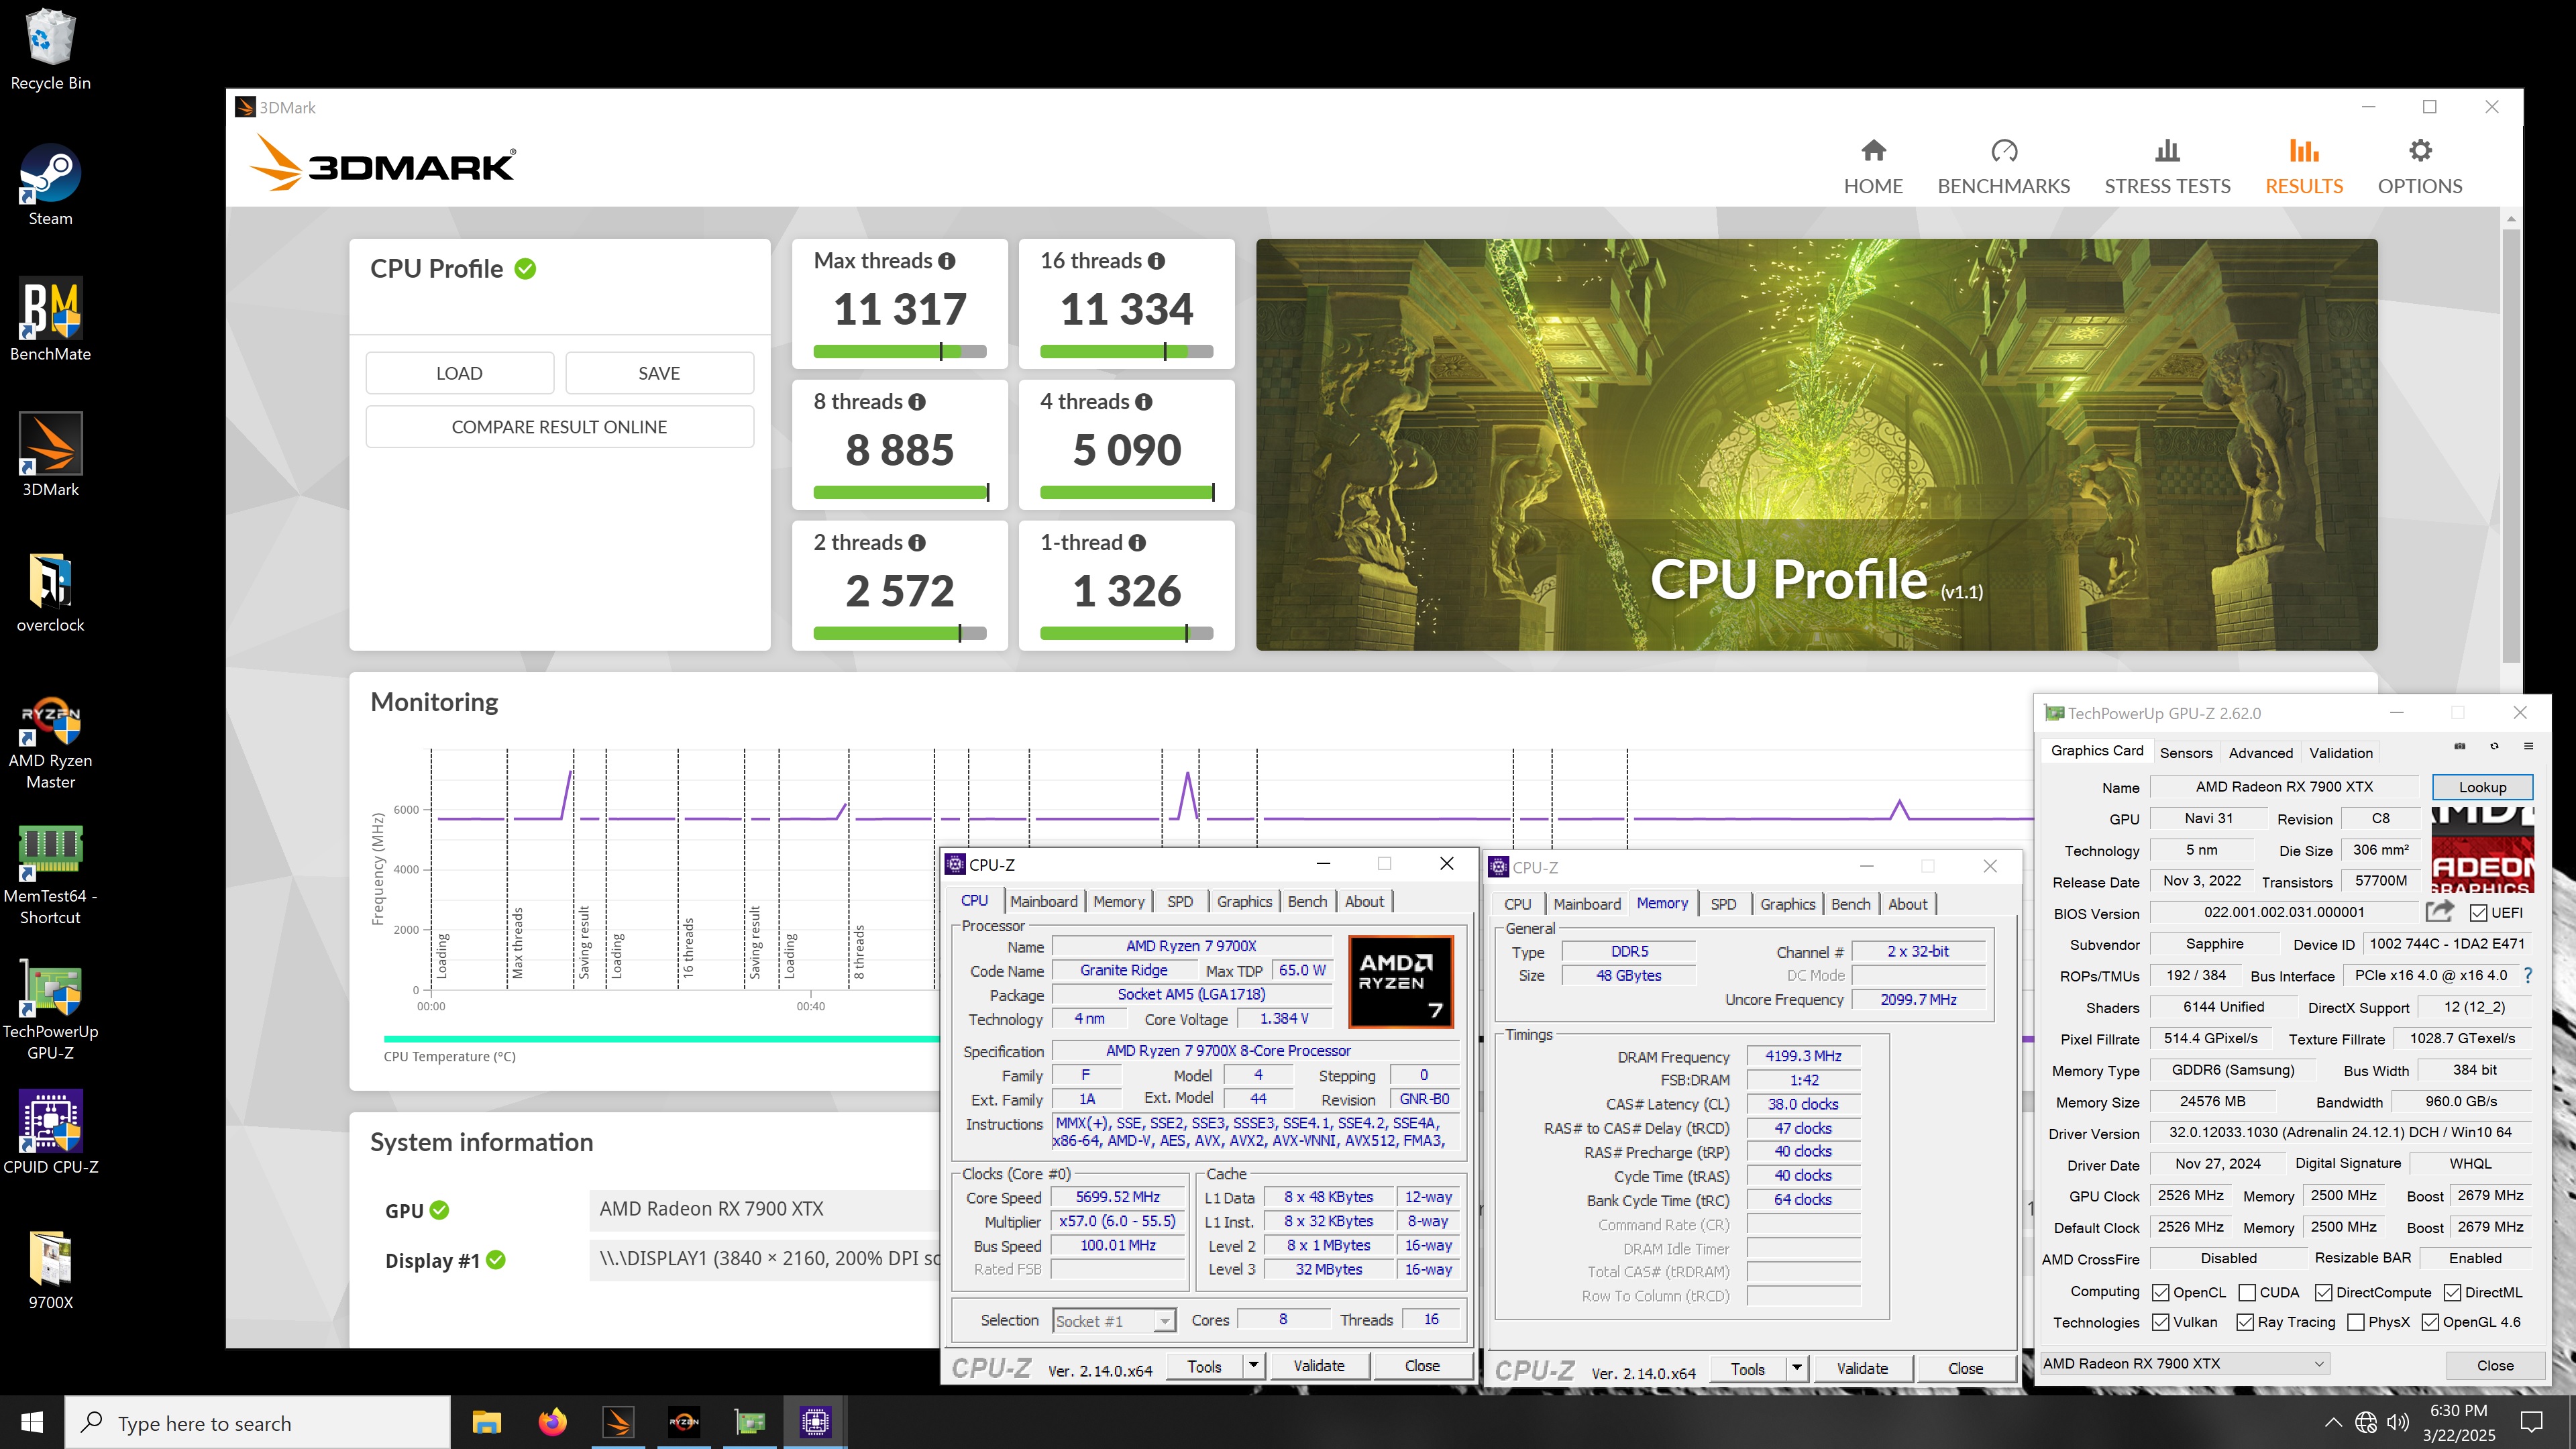Switch to the Advanced tab in GPU-Z
The height and width of the screenshot is (1449, 2576).
tap(2260, 753)
